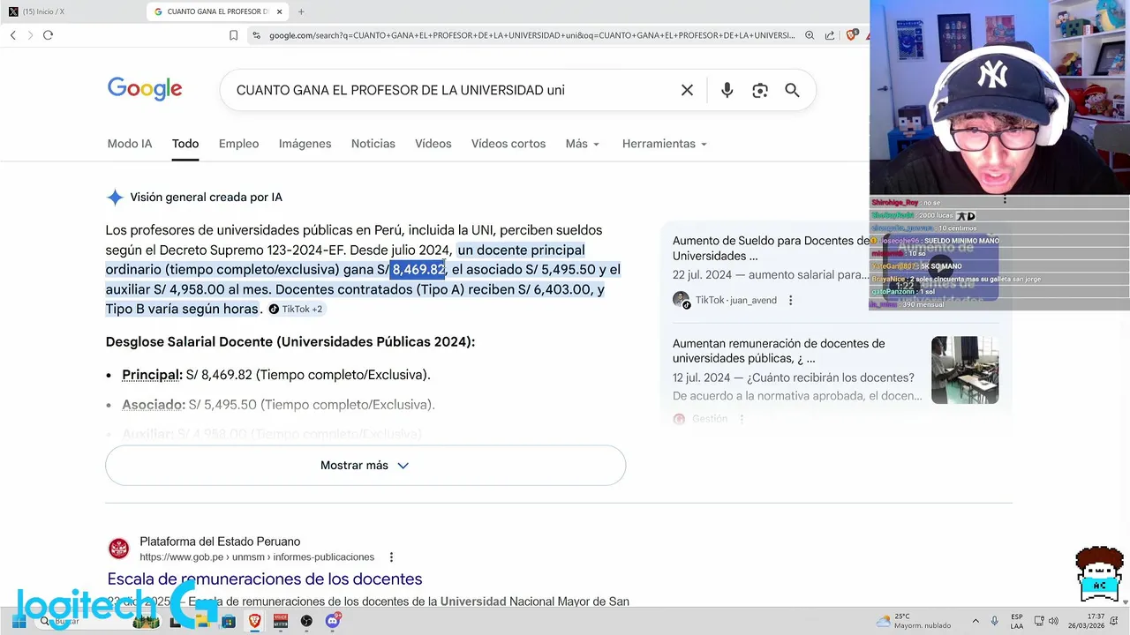The image size is (1130, 635).
Task: Expand the Herramientas dropdown
Action: pos(665,144)
